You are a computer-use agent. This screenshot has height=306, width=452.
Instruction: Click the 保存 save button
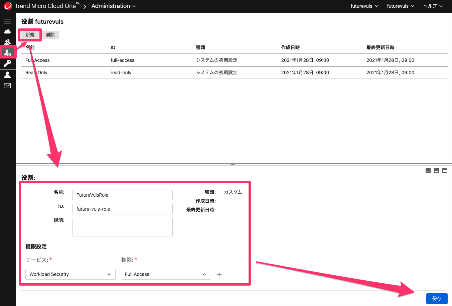[437, 299]
